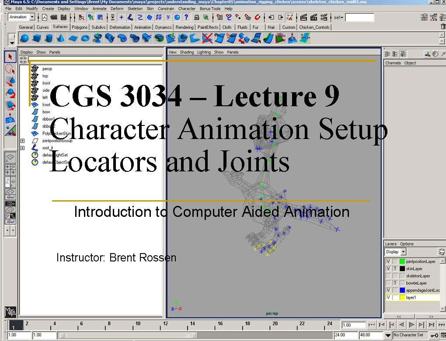Toggle visibility V of layer1
Viewport: 446px width, 341px height.
click(388, 297)
